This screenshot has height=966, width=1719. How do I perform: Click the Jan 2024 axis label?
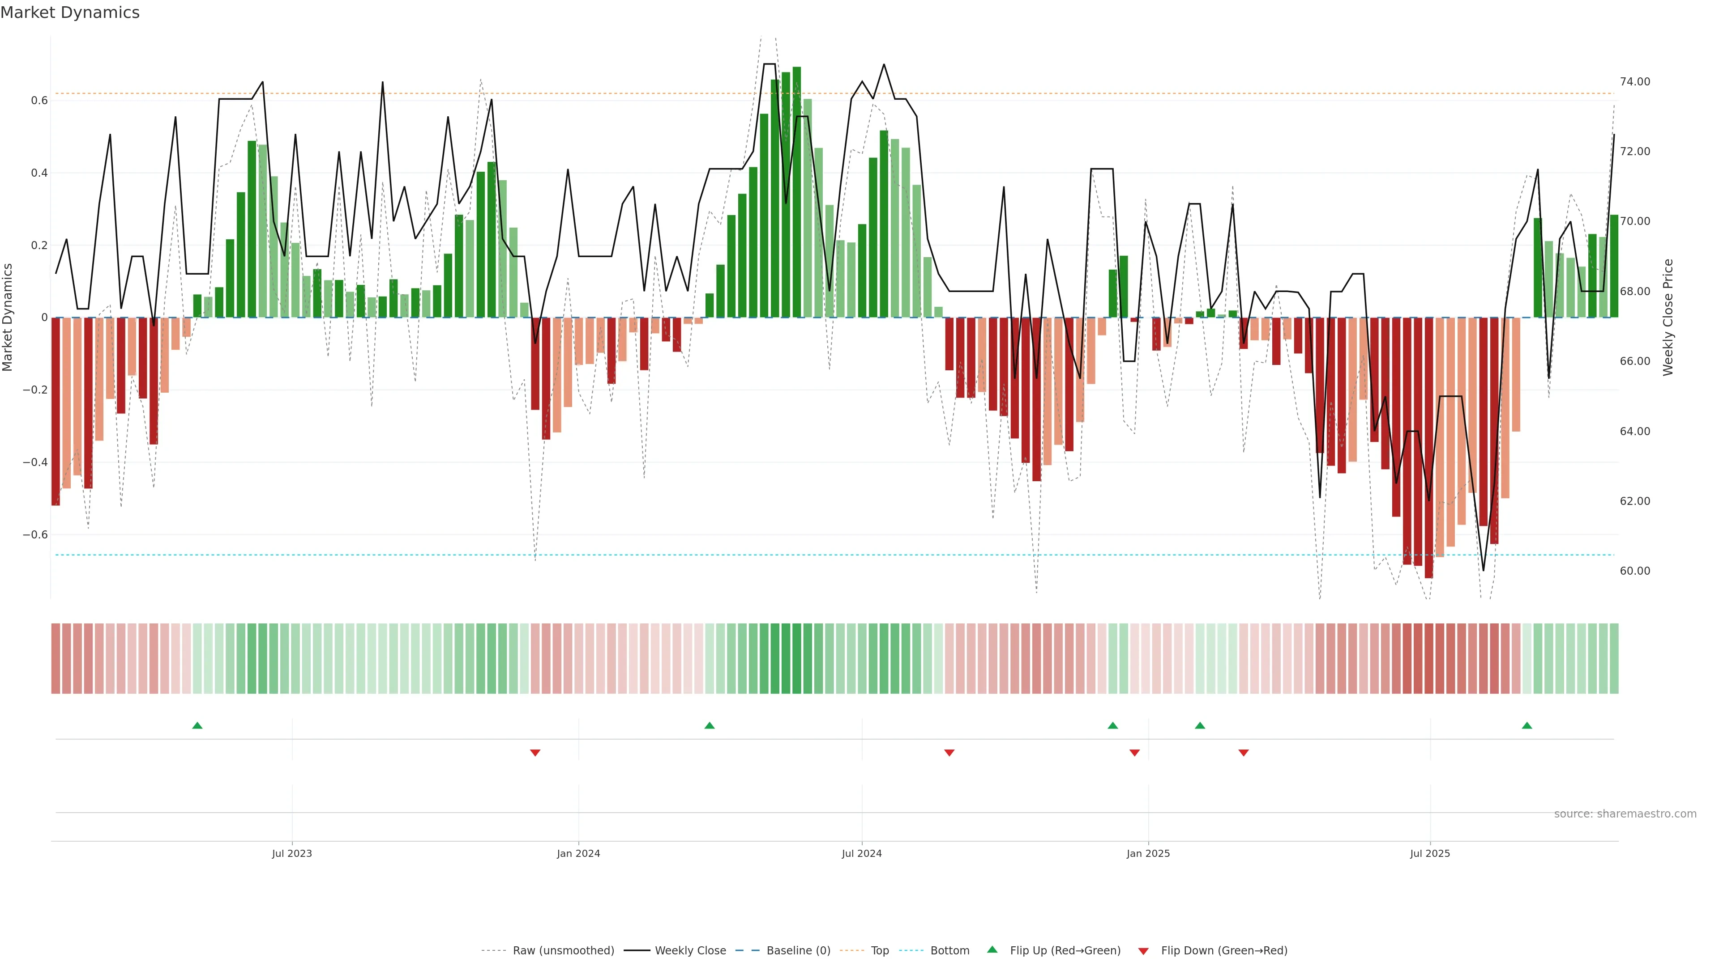(x=578, y=853)
